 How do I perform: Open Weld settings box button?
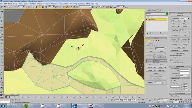[x=165, y=68]
